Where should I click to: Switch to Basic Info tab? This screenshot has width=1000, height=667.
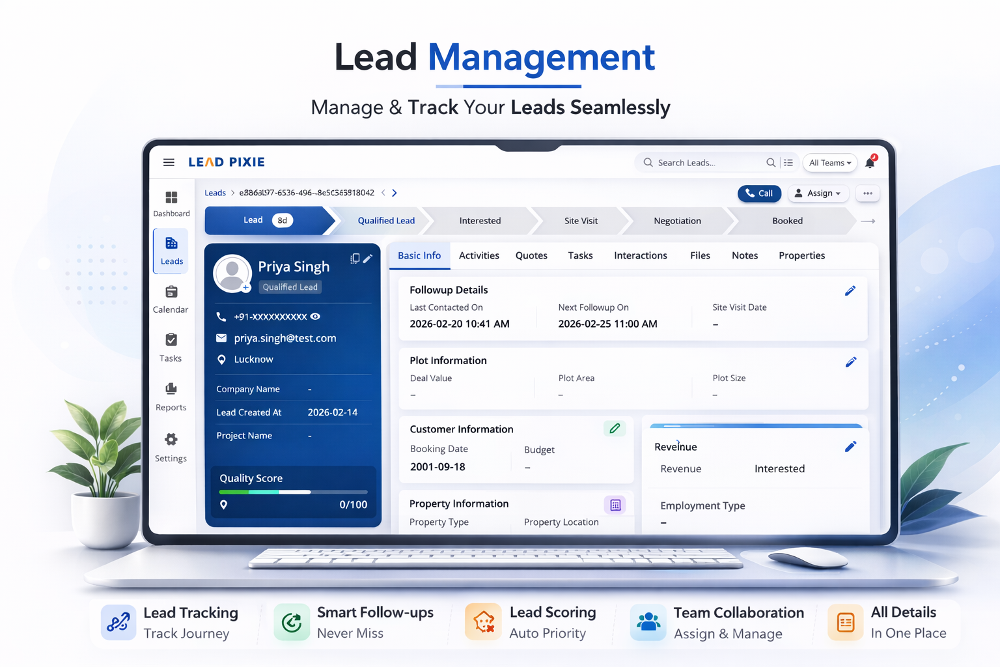click(x=419, y=255)
